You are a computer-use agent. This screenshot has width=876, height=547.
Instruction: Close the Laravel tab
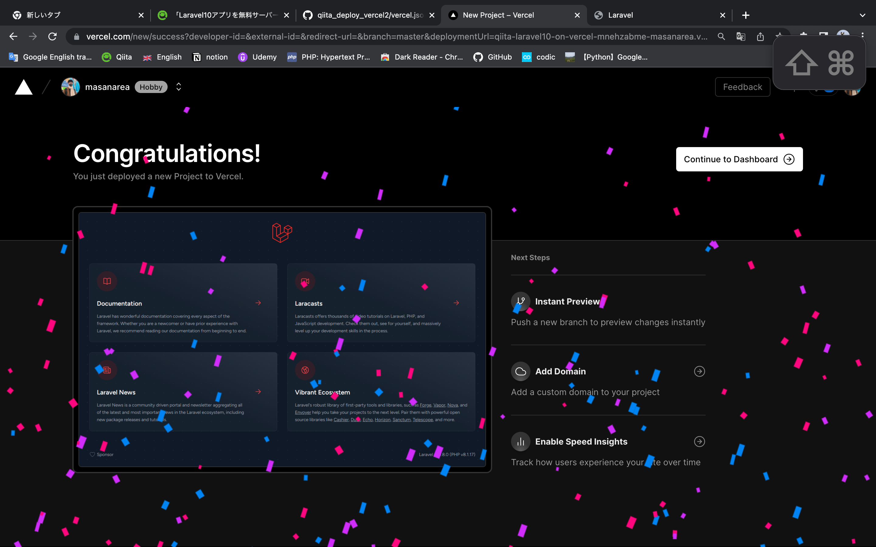[722, 15]
